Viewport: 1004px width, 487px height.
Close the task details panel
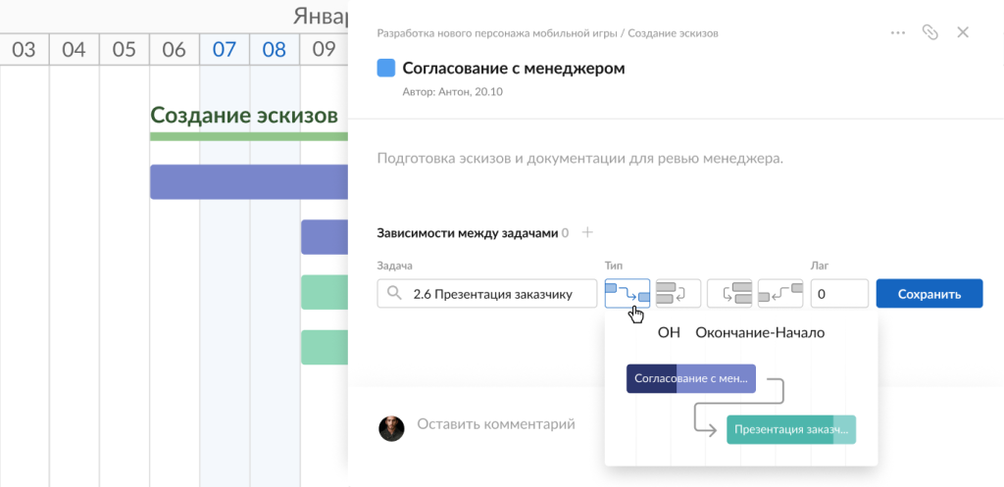[x=963, y=32]
